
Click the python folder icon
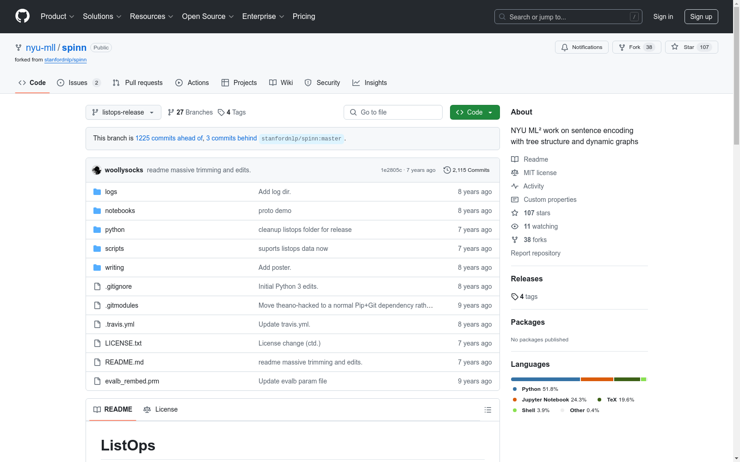click(x=97, y=230)
